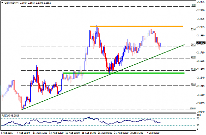206x135 pixels.
Task: Select the RSI indicator line in subwindow
Action: point(80,121)
